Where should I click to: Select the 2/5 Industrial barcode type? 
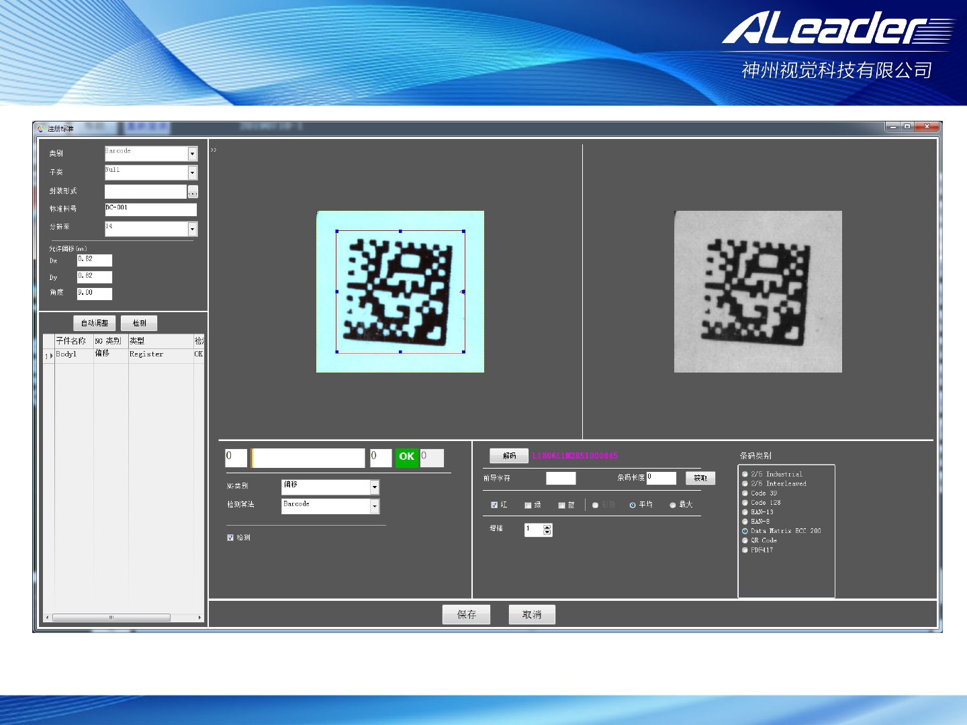pos(745,475)
